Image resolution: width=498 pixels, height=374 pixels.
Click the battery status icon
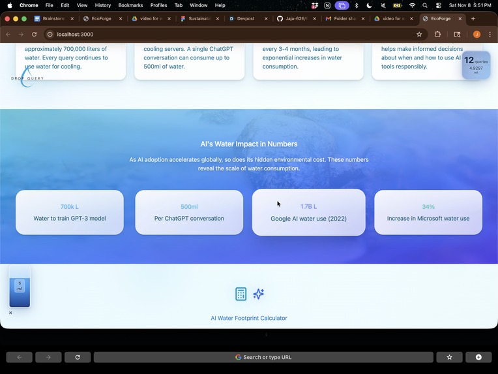coord(398,5)
